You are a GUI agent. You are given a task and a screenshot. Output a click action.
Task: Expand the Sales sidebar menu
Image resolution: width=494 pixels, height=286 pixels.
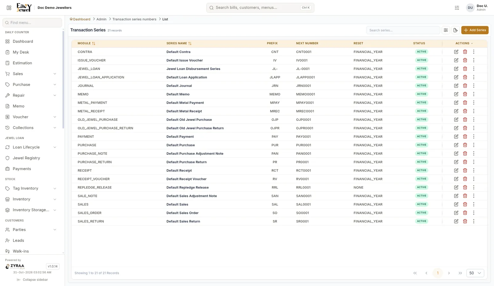[32, 74]
